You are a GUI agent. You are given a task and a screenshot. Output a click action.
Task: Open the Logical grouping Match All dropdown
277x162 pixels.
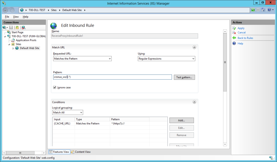pos(68,113)
